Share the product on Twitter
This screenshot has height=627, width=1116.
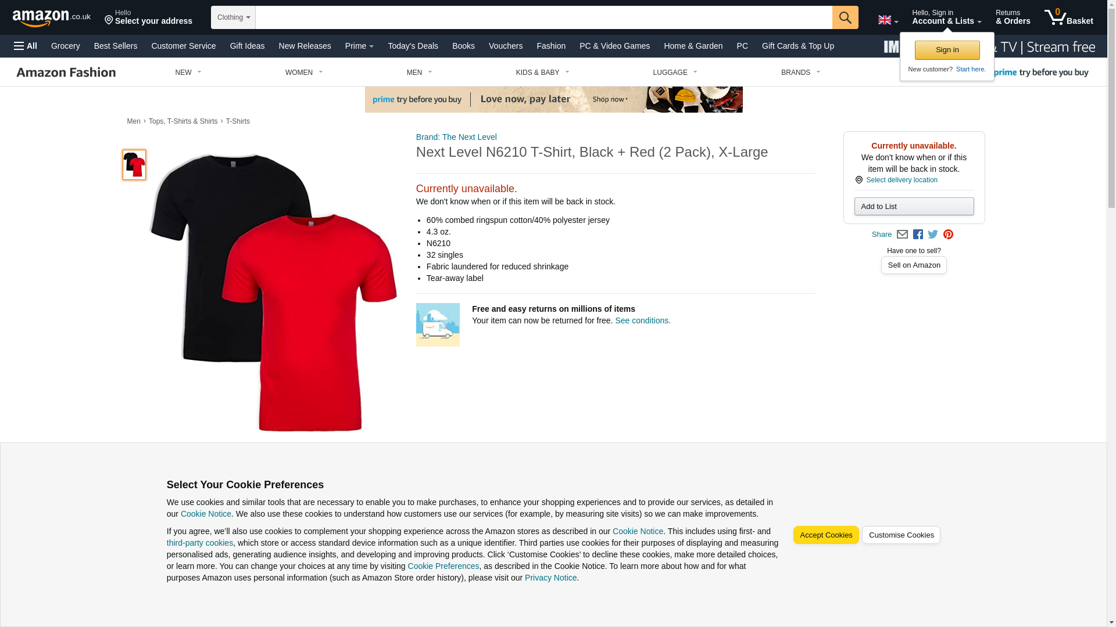pyautogui.click(x=933, y=235)
